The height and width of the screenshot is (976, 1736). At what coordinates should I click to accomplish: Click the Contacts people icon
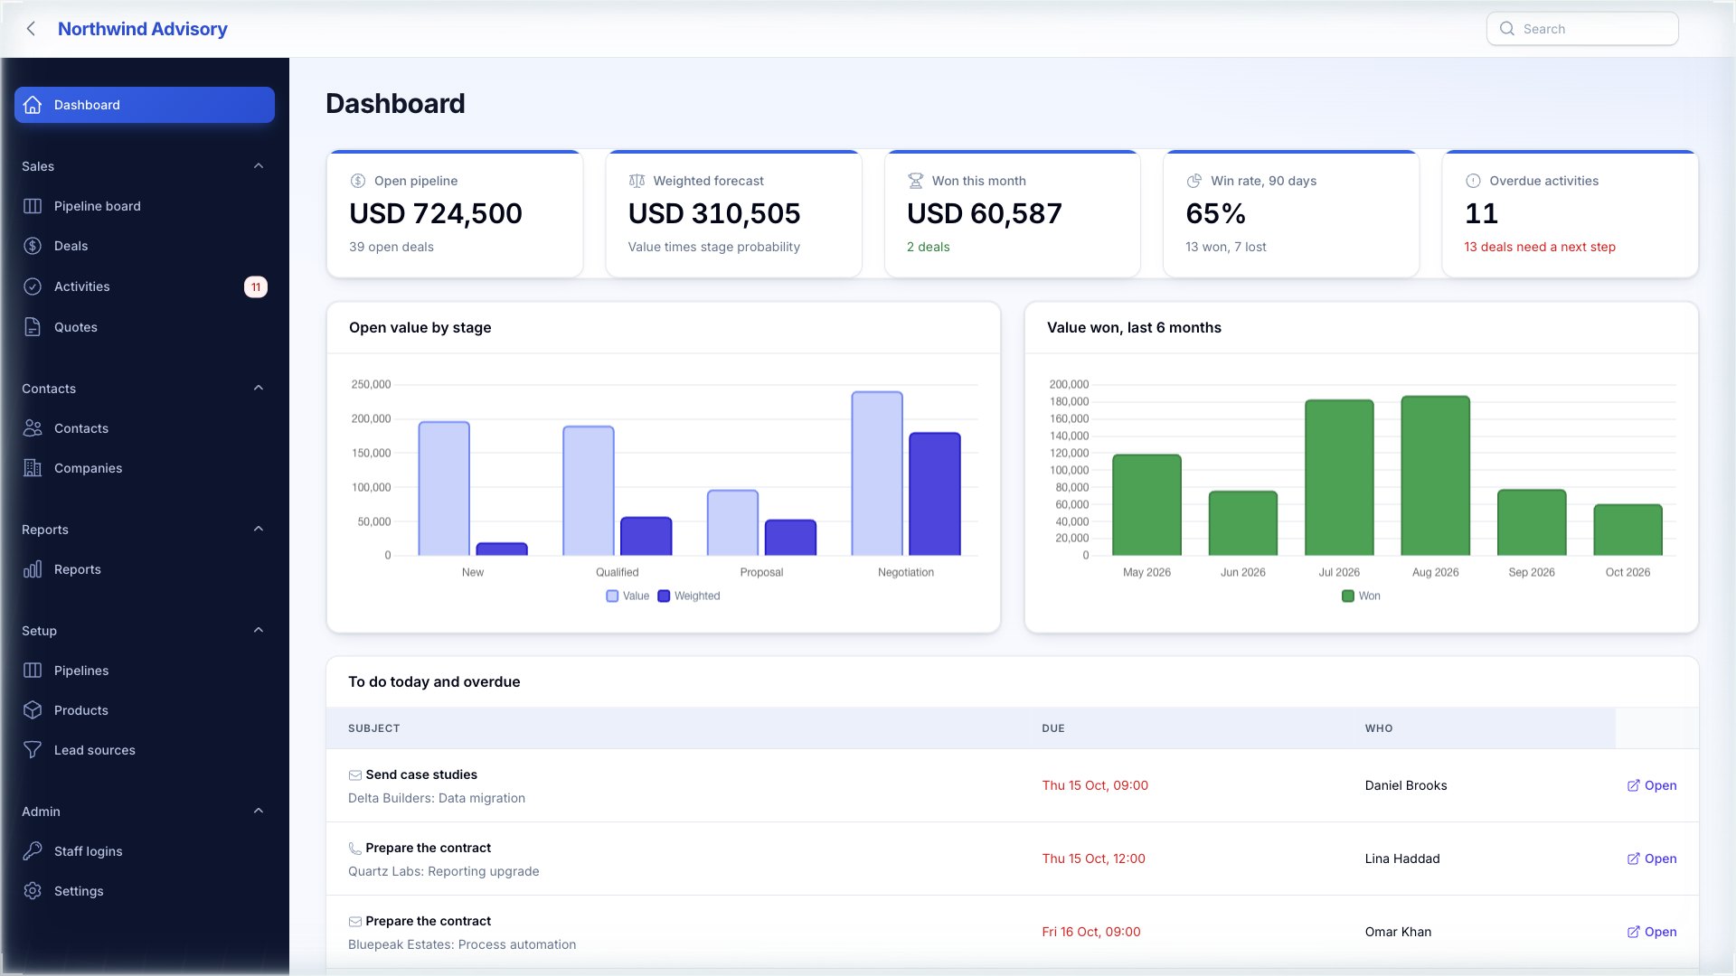click(33, 428)
